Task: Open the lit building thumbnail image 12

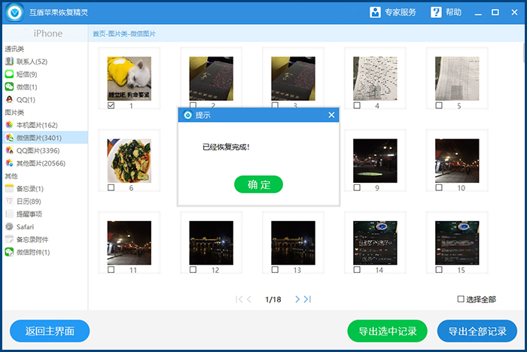Action: (x=211, y=242)
